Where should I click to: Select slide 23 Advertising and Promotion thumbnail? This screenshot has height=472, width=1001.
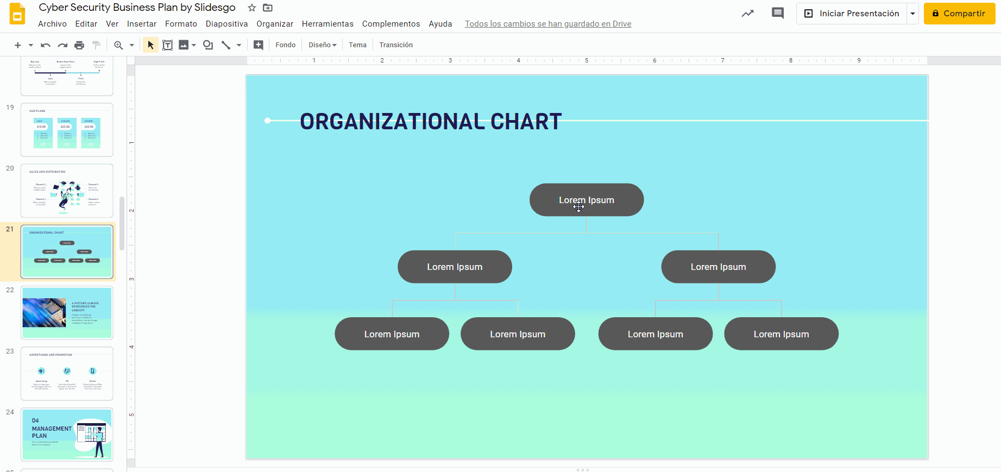[x=67, y=374]
